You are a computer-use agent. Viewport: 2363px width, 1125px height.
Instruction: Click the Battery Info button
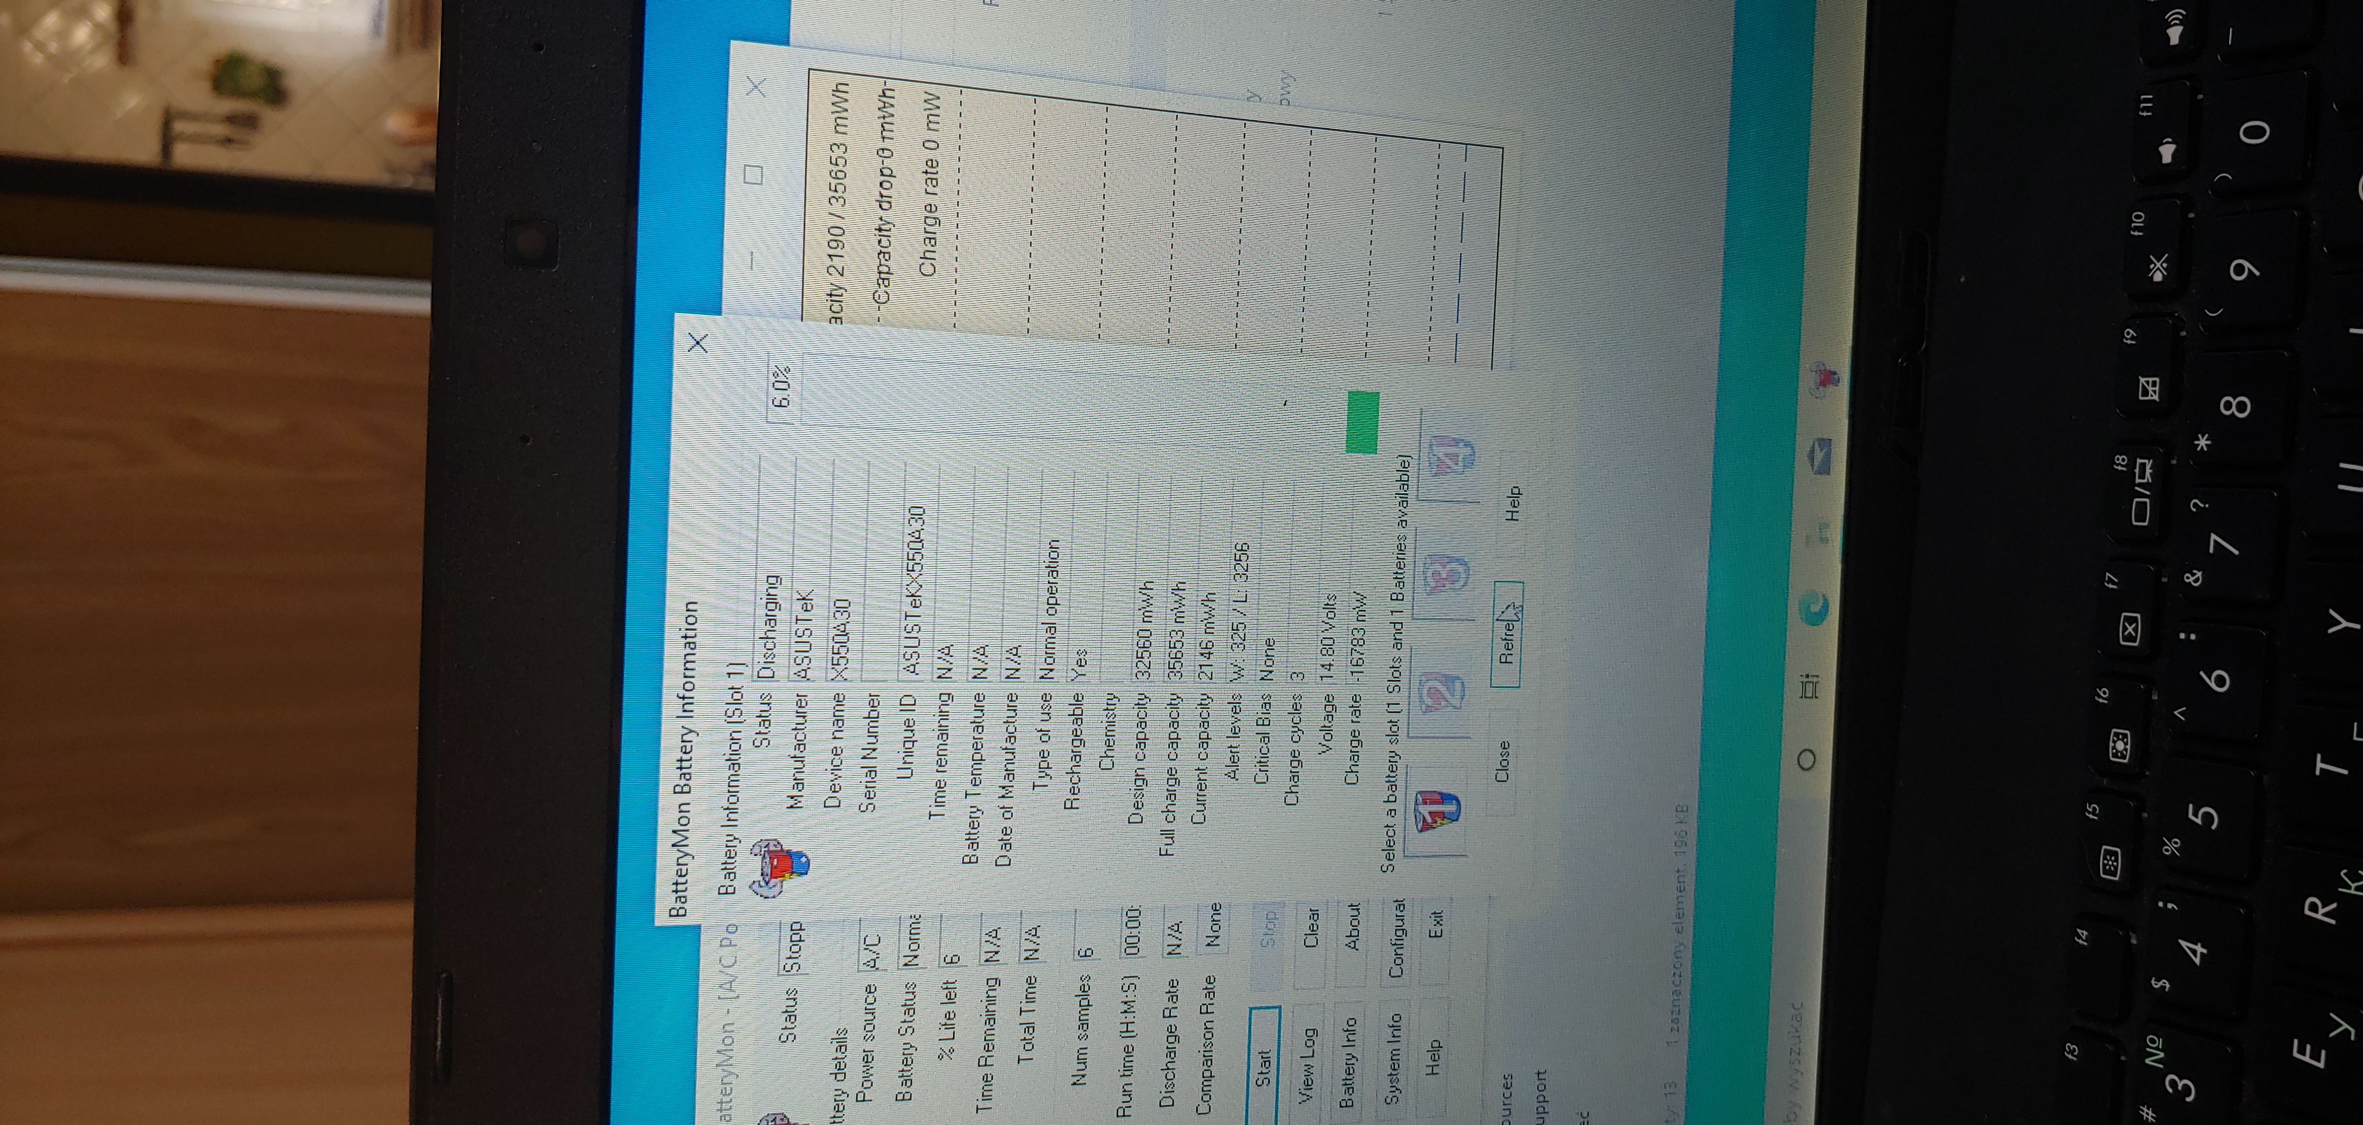point(1348,1062)
